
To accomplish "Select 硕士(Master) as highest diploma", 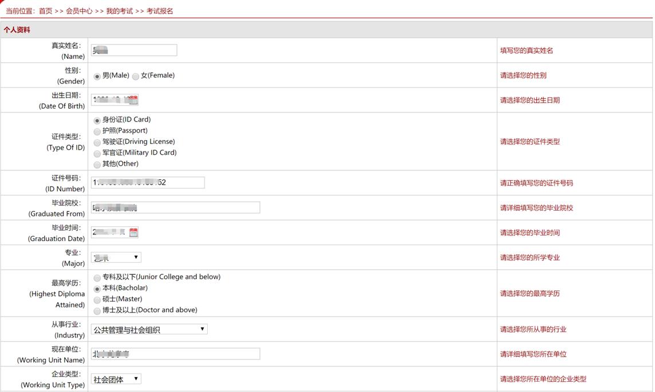I will pos(97,299).
